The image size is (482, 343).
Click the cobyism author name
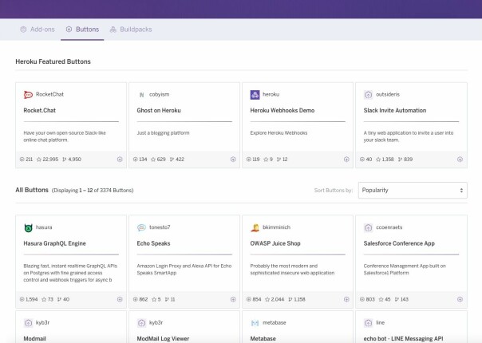tap(160, 94)
